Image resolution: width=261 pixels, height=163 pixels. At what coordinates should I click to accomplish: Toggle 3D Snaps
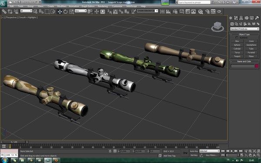[x=109, y=11]
